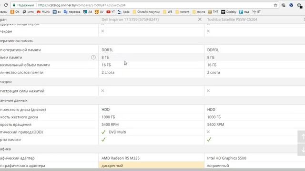Open the перевод bookmark

point(72,12)
